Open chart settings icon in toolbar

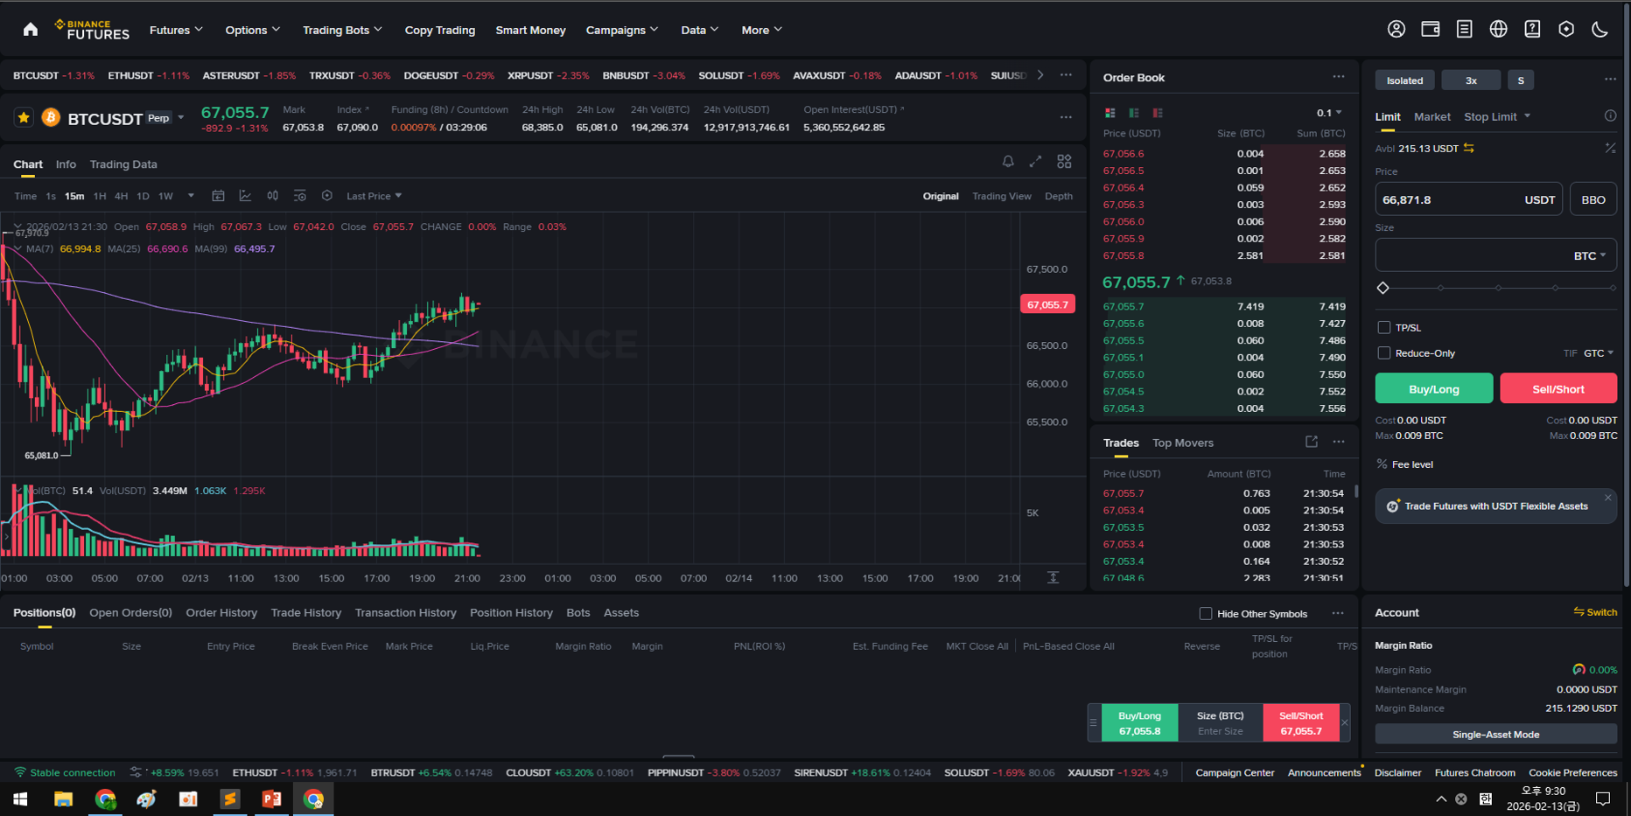(326, 196)
